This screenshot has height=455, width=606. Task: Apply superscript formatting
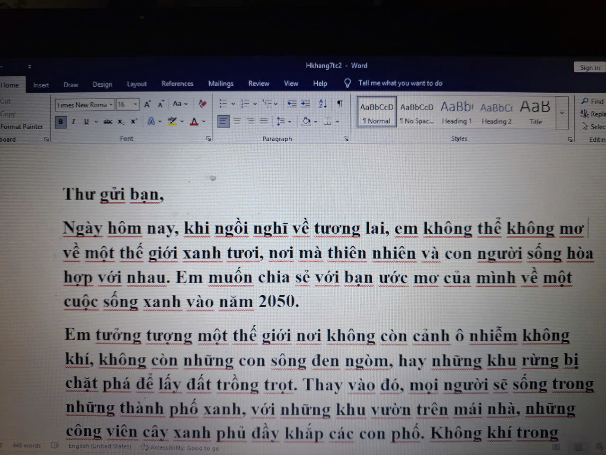134,121
